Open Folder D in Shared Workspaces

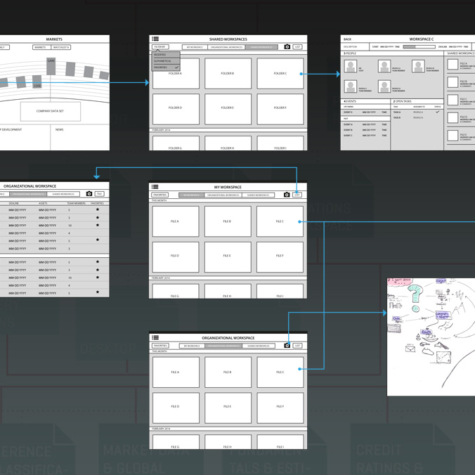tap(176, 109)
